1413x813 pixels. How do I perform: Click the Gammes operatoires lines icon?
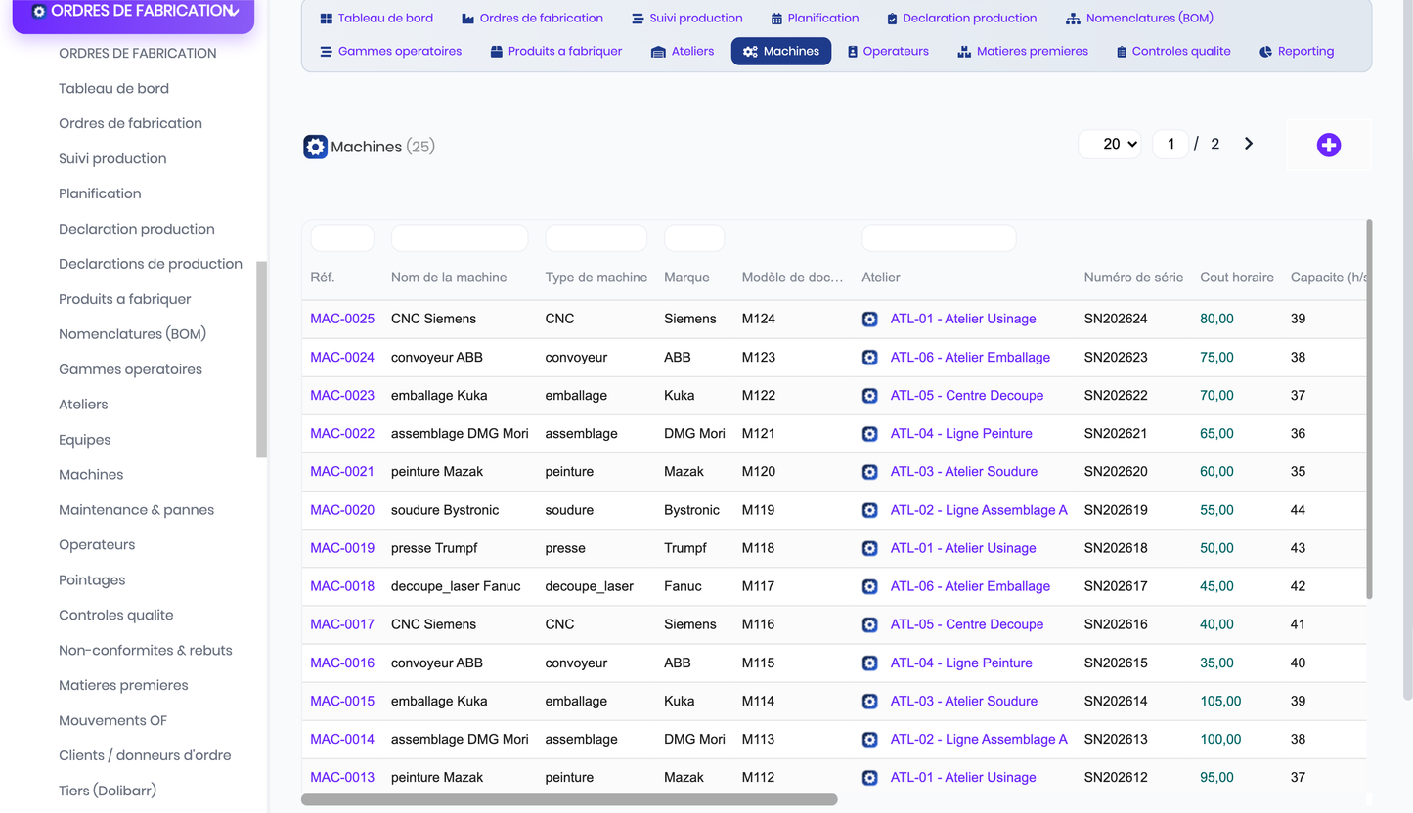[327, 52]
